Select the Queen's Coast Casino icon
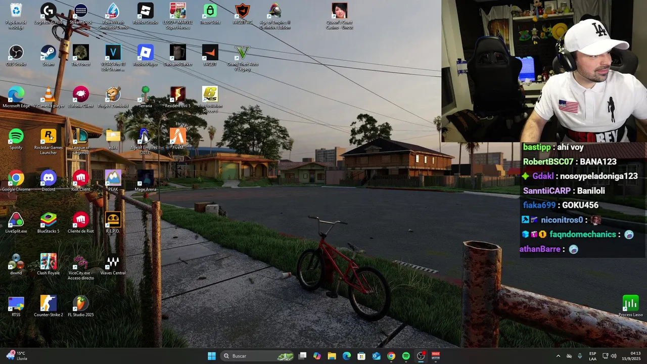This screenshot has width=647, height=364. pyautogui.click(x=340, y=16)
